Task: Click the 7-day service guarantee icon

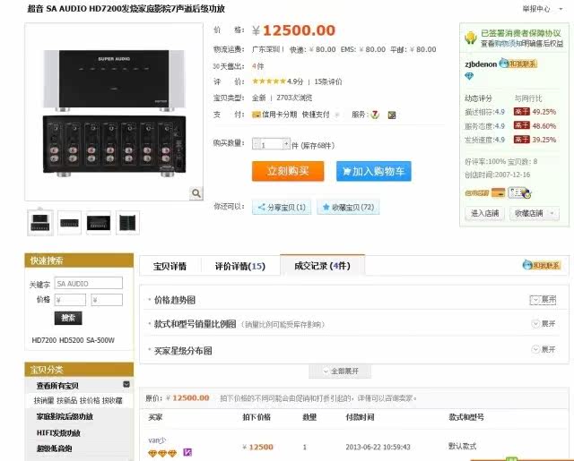Action: (375, 115)
